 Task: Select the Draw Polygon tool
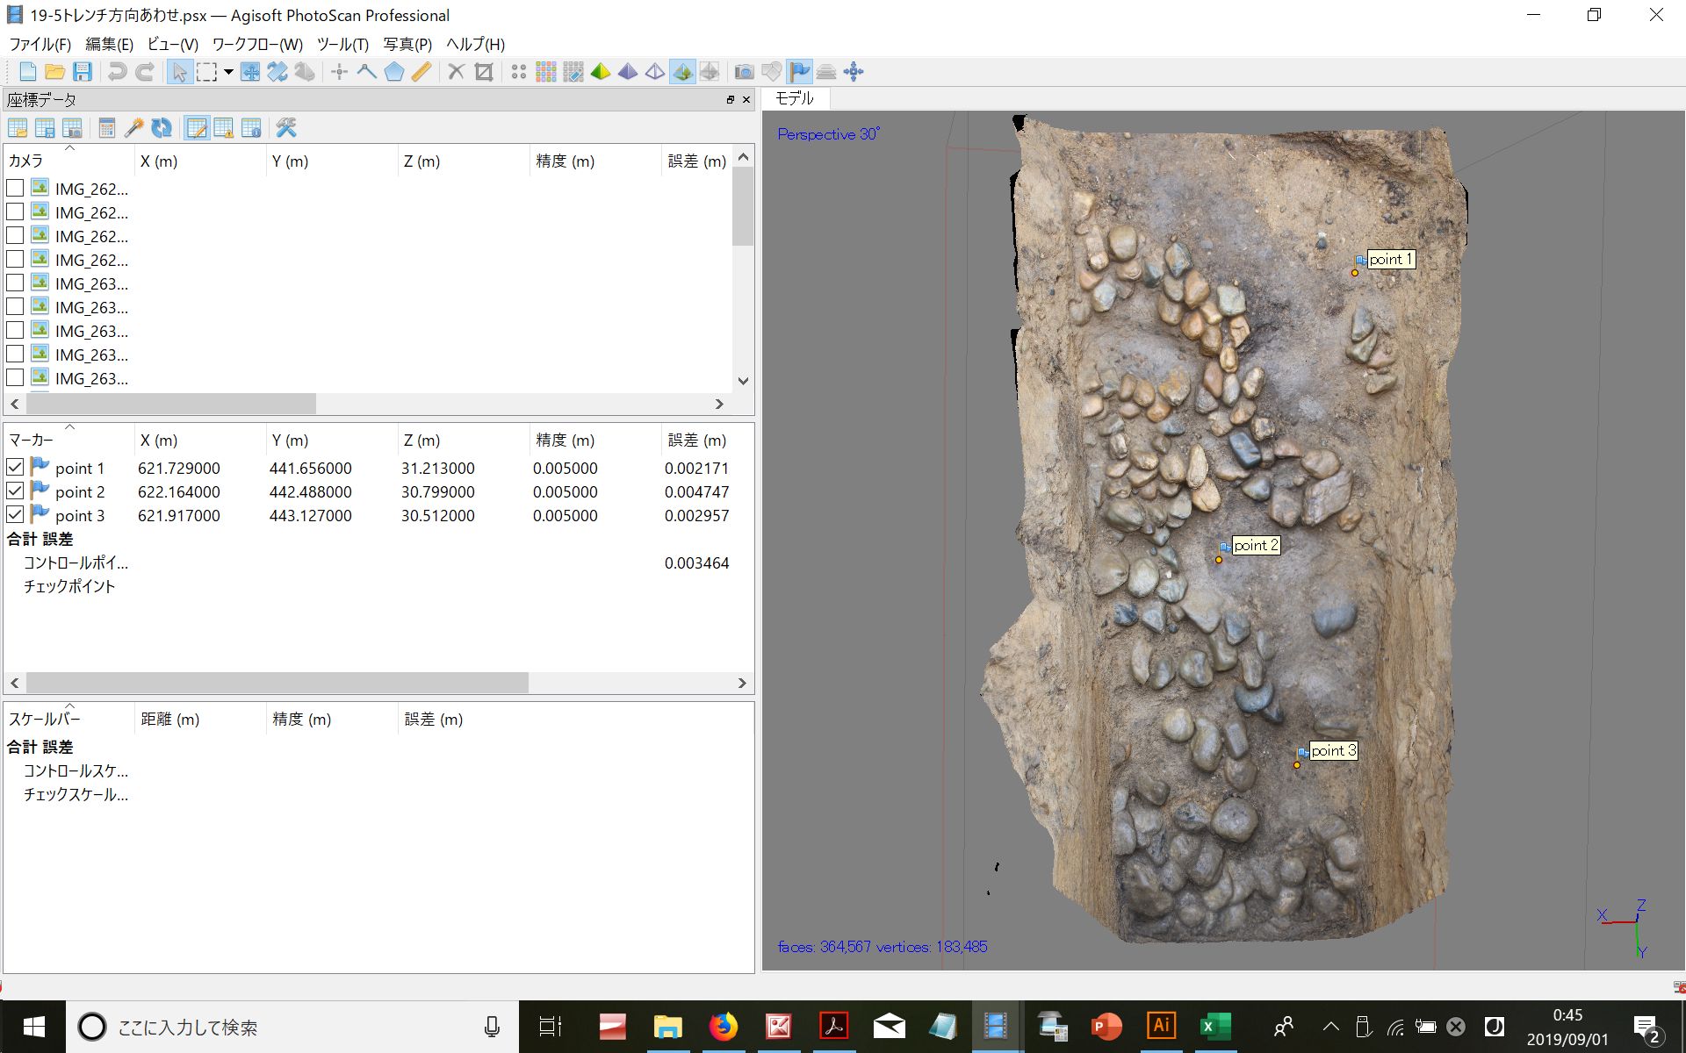click(394, 72)
